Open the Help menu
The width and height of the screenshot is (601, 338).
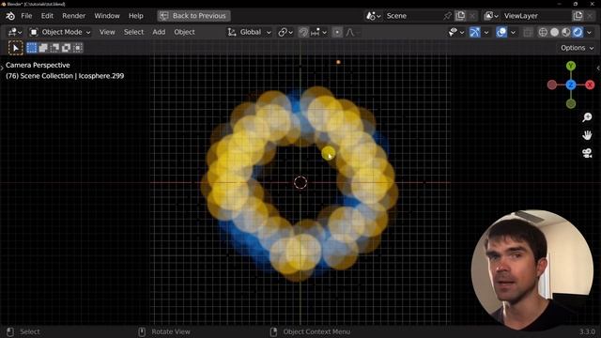(135, 16)
